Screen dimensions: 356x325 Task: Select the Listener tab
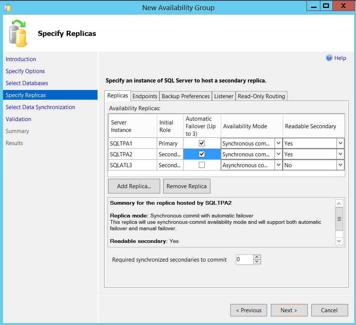[224, 96]
